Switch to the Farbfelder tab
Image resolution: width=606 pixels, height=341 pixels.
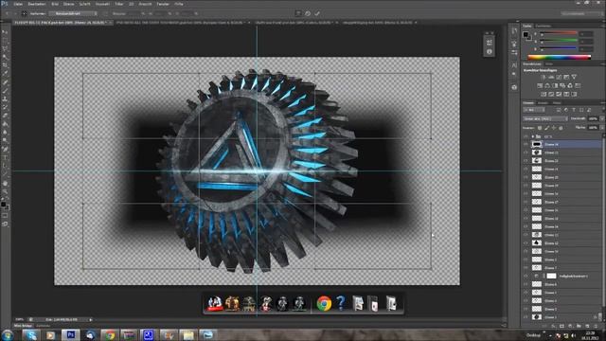(543, 26)
